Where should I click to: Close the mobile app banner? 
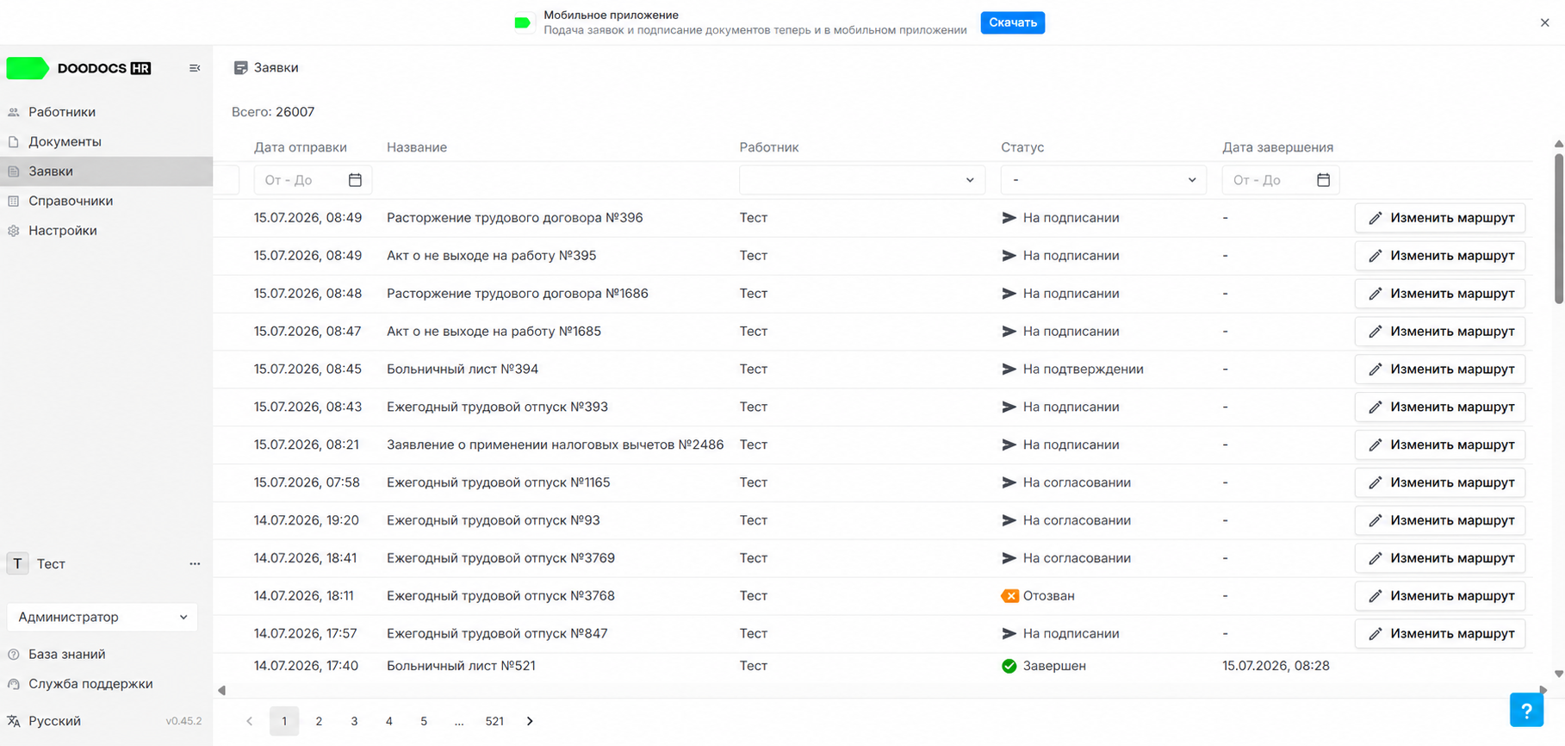click(1544, 22)
